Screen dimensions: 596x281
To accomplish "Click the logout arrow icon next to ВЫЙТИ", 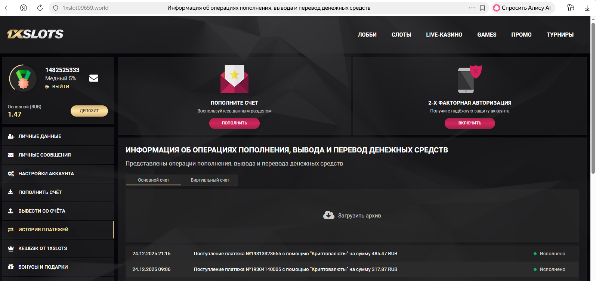I will tap(47, 87).
